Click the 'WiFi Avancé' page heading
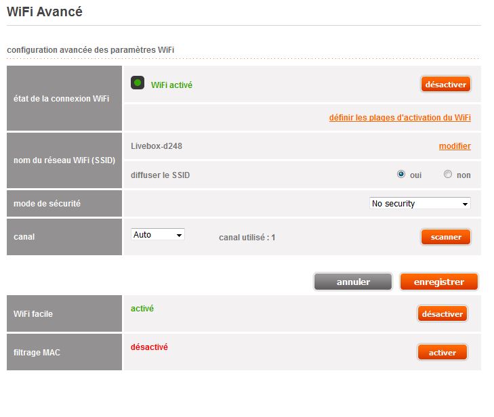Image resolution: width=494 pixels, height=417 pixels. pos(44,12)
